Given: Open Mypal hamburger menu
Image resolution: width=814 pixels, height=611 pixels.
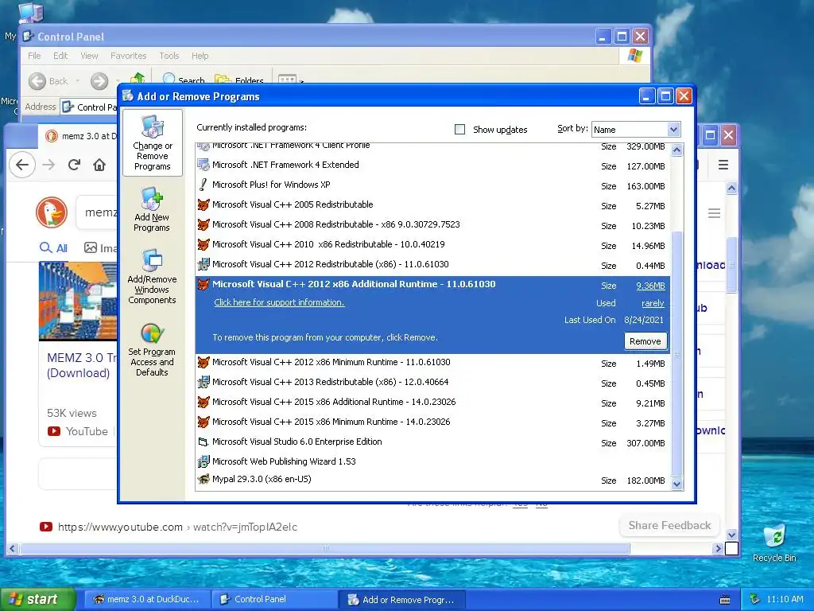Looking at the screenshot, I should [723, 165].
